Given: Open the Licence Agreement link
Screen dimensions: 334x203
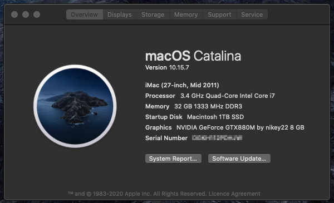Looking at the screenshot, I should (x=234, y=194).
